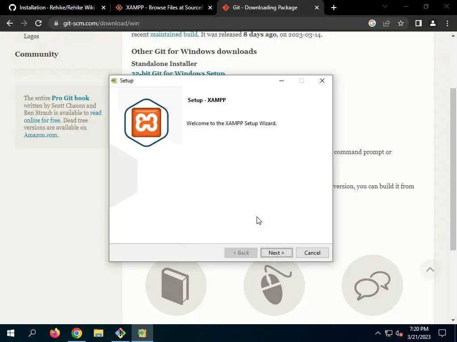
Task: Open Chrome side panel
Action: pos(419,23)
